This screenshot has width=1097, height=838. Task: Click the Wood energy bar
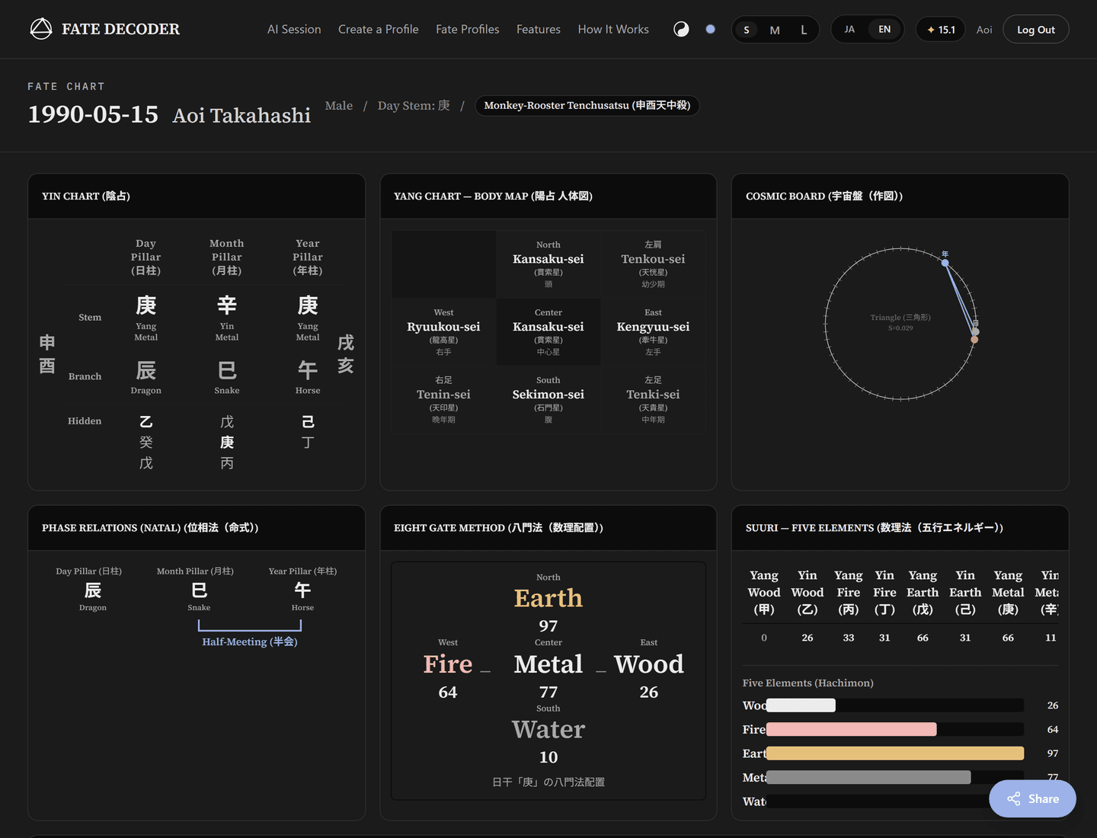tap(895, 705)
